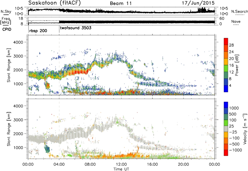Click the '12:00' time axis label
Image resolution: width=248 pixels, height=171 pixels.
[121, 164]
